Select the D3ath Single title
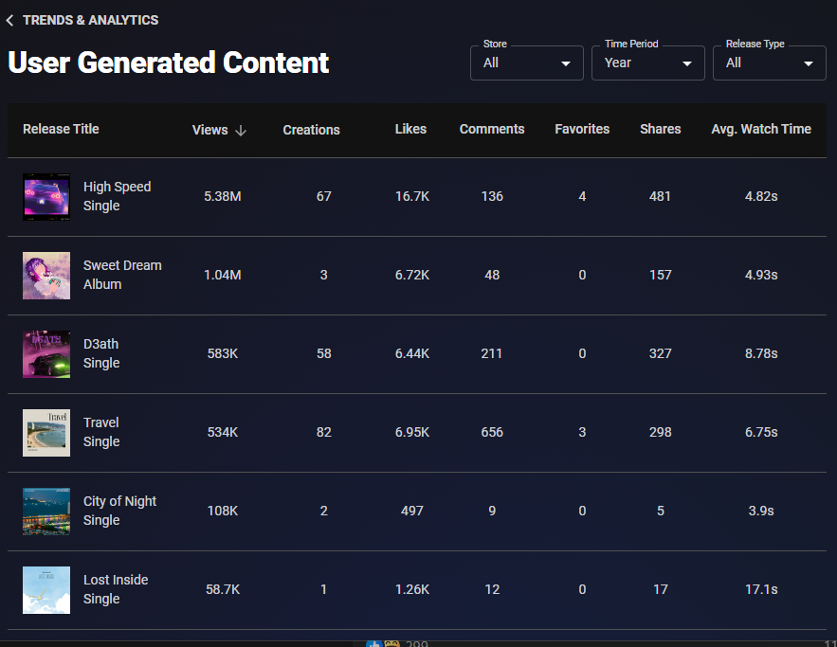This screenshot has height=647, width=837. click(x=101, y=353)
